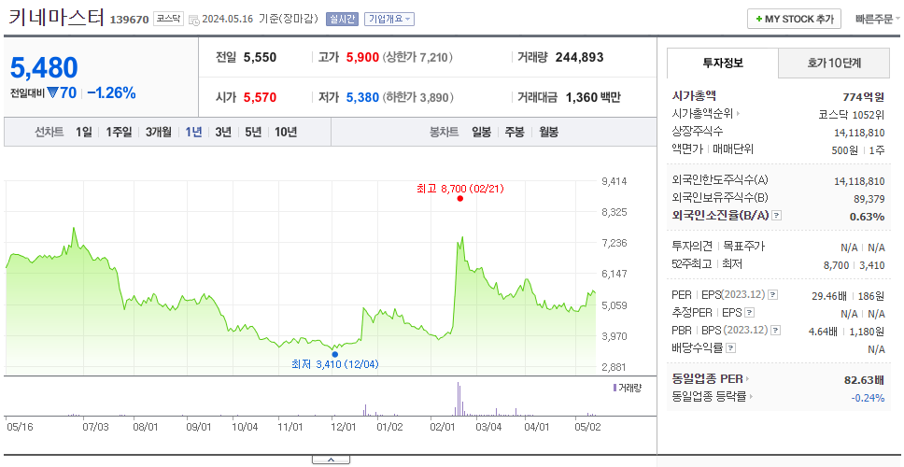The image size is (904, 467).
Task: Click the 실시간 realtime badge
Action: 343,19
